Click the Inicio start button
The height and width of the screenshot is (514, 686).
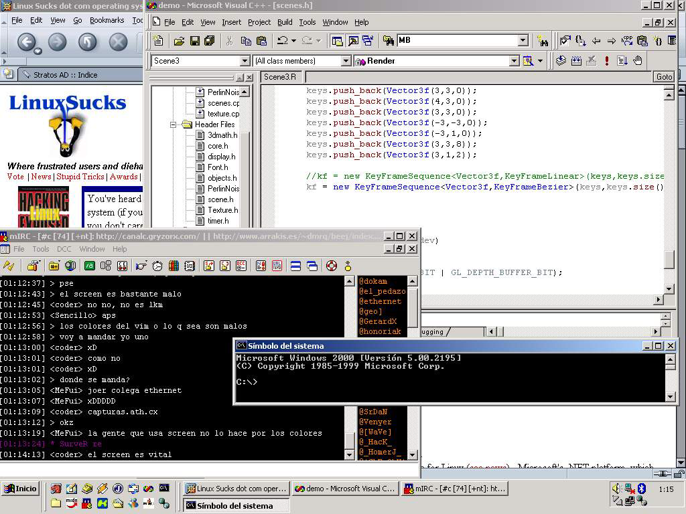coord(20,489)
